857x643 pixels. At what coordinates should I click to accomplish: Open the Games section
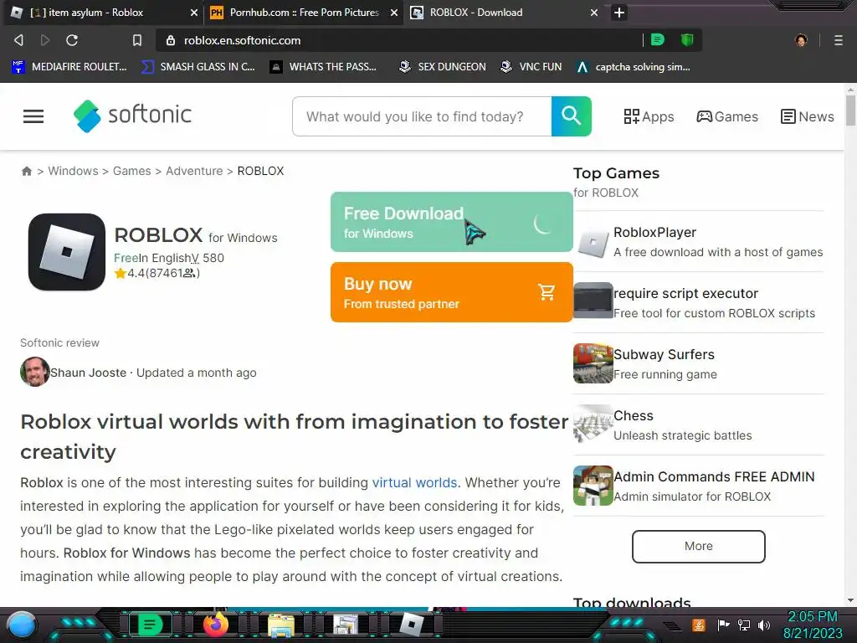[727, 116]
